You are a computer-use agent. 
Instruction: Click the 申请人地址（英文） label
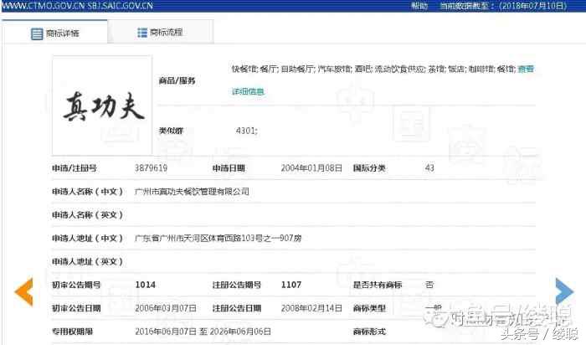87,261
